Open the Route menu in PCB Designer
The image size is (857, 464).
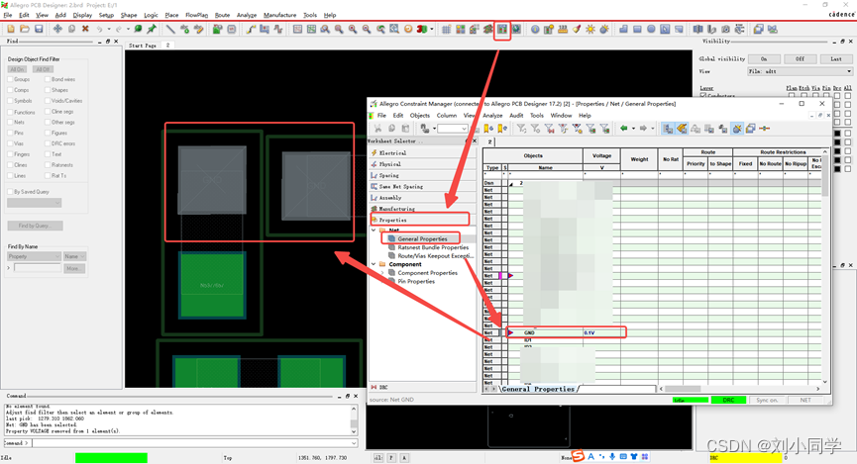tap(222, 15)
